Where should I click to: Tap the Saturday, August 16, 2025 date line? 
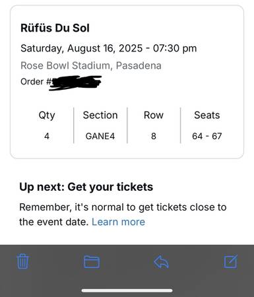[109, 48]
